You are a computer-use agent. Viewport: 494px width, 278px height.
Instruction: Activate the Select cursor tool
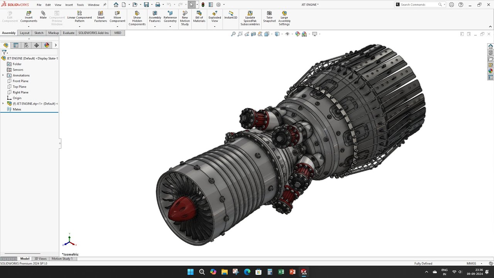191,5
